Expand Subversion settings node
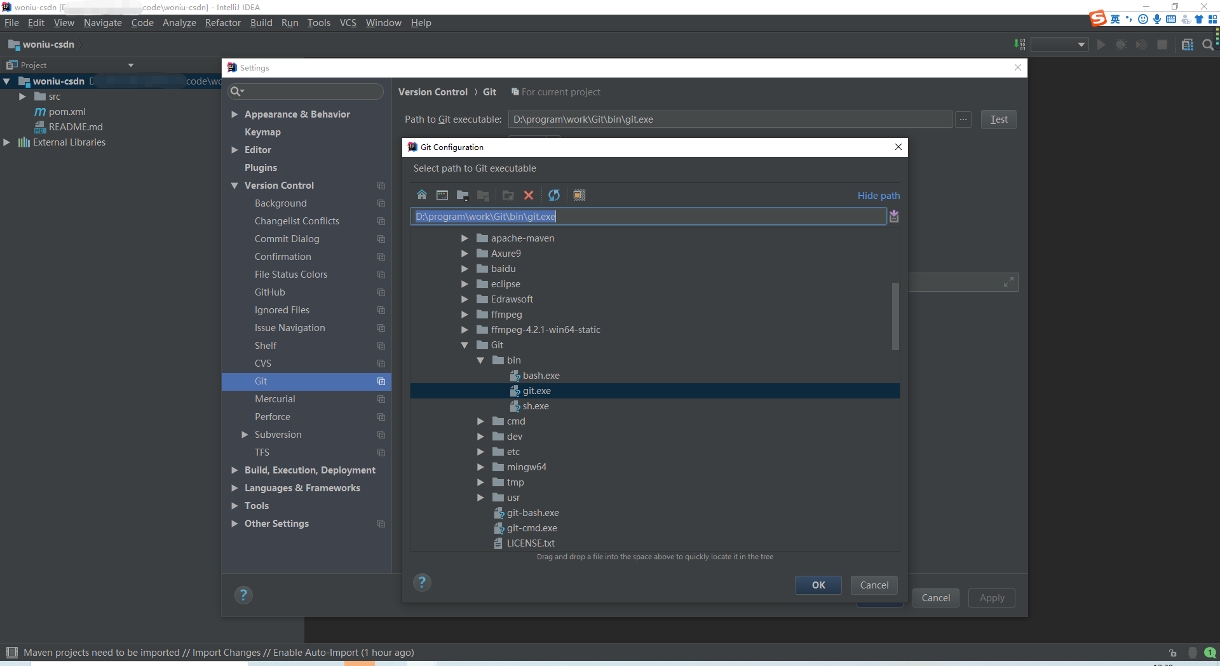Screen dimensions: 1220x666 coord(245,435)
